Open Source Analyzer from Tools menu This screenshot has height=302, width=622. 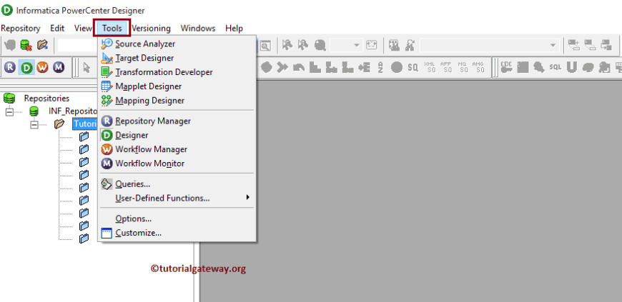(177, 44)
